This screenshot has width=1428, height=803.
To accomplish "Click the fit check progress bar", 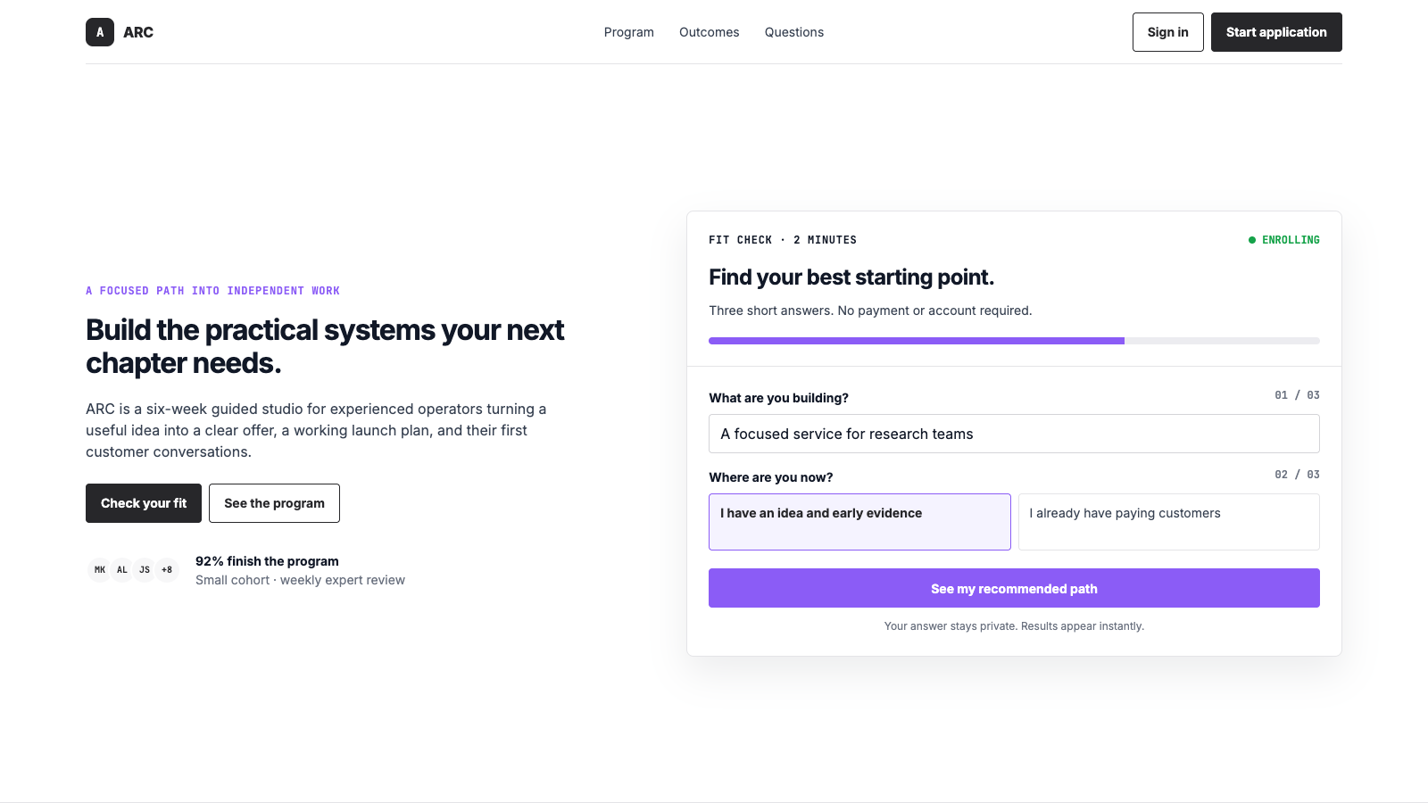I will click(1014, 341).
